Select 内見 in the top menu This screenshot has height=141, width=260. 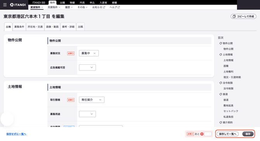pos(82,3)
